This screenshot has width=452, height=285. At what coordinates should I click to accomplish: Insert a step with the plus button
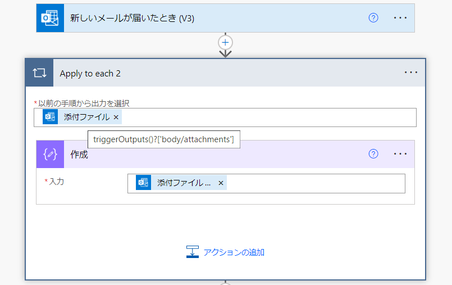[x=225, y=43]
